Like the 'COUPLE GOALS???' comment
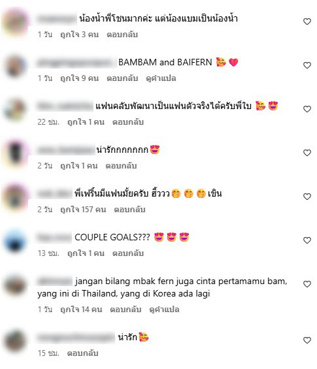 307,240
